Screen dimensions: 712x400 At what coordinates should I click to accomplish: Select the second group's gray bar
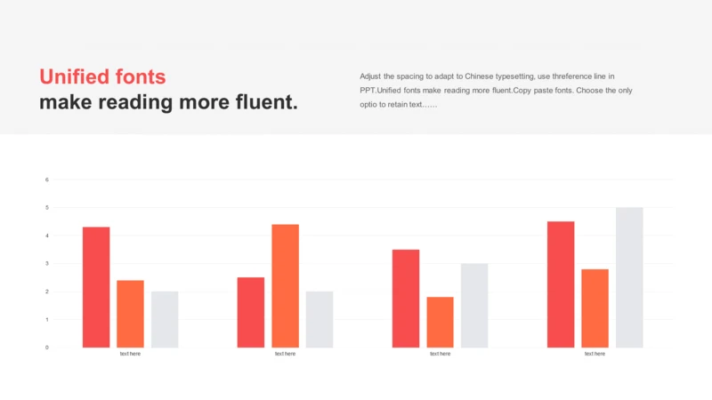point(320,319)
